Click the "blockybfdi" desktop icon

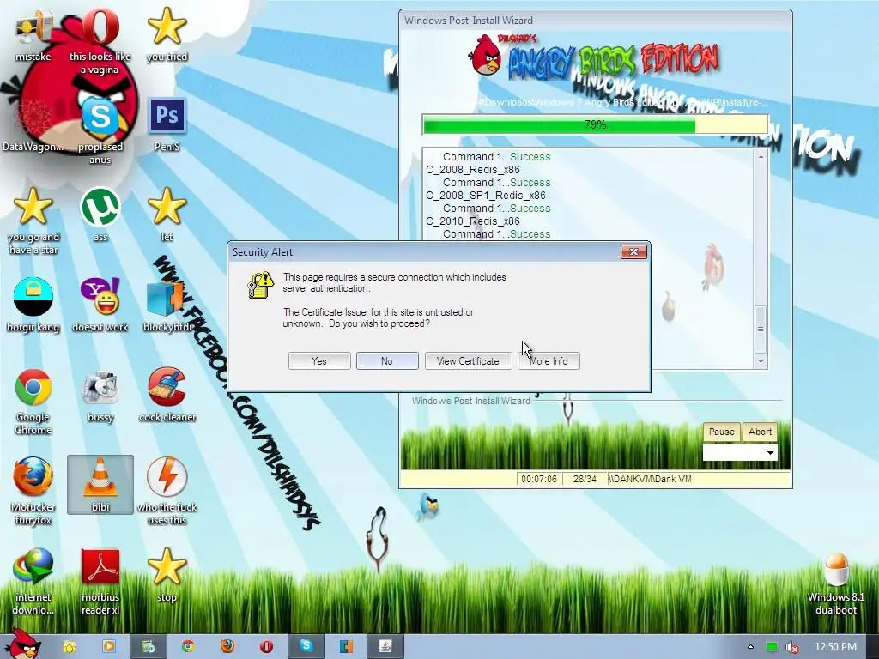click(167, 305)
